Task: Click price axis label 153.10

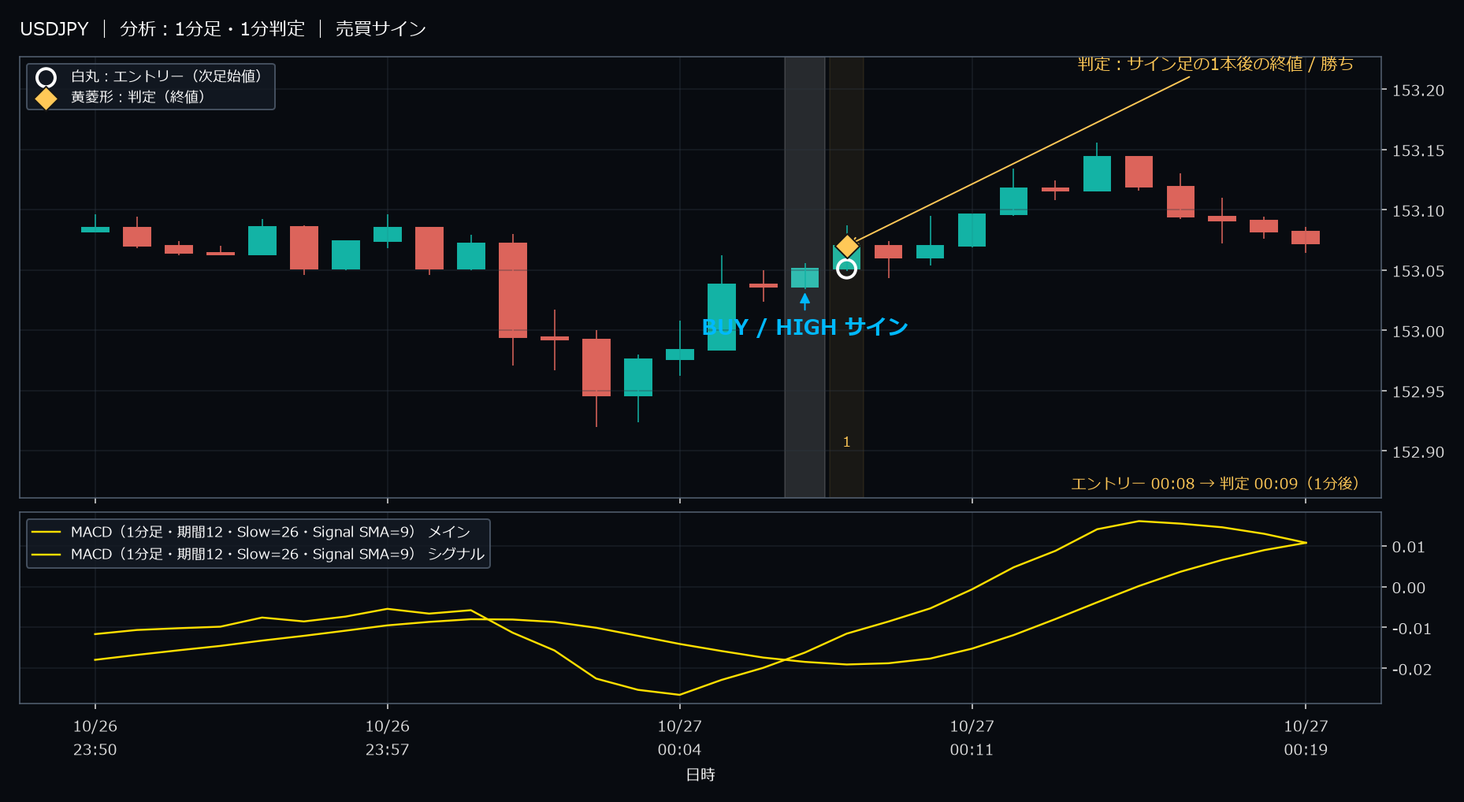Action: pyautogui.click(x=1418, y=211)
